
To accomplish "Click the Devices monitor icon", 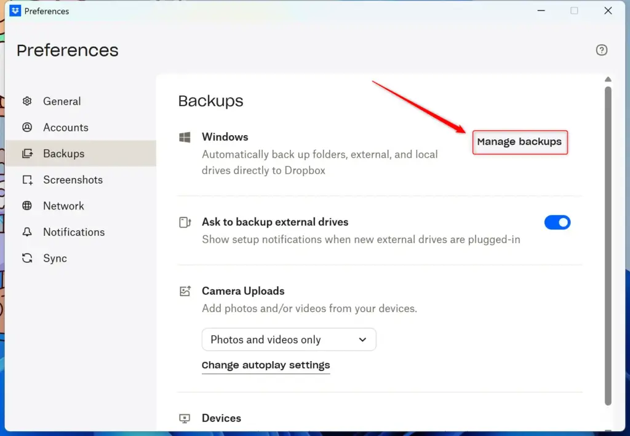I will coord(185,418).
